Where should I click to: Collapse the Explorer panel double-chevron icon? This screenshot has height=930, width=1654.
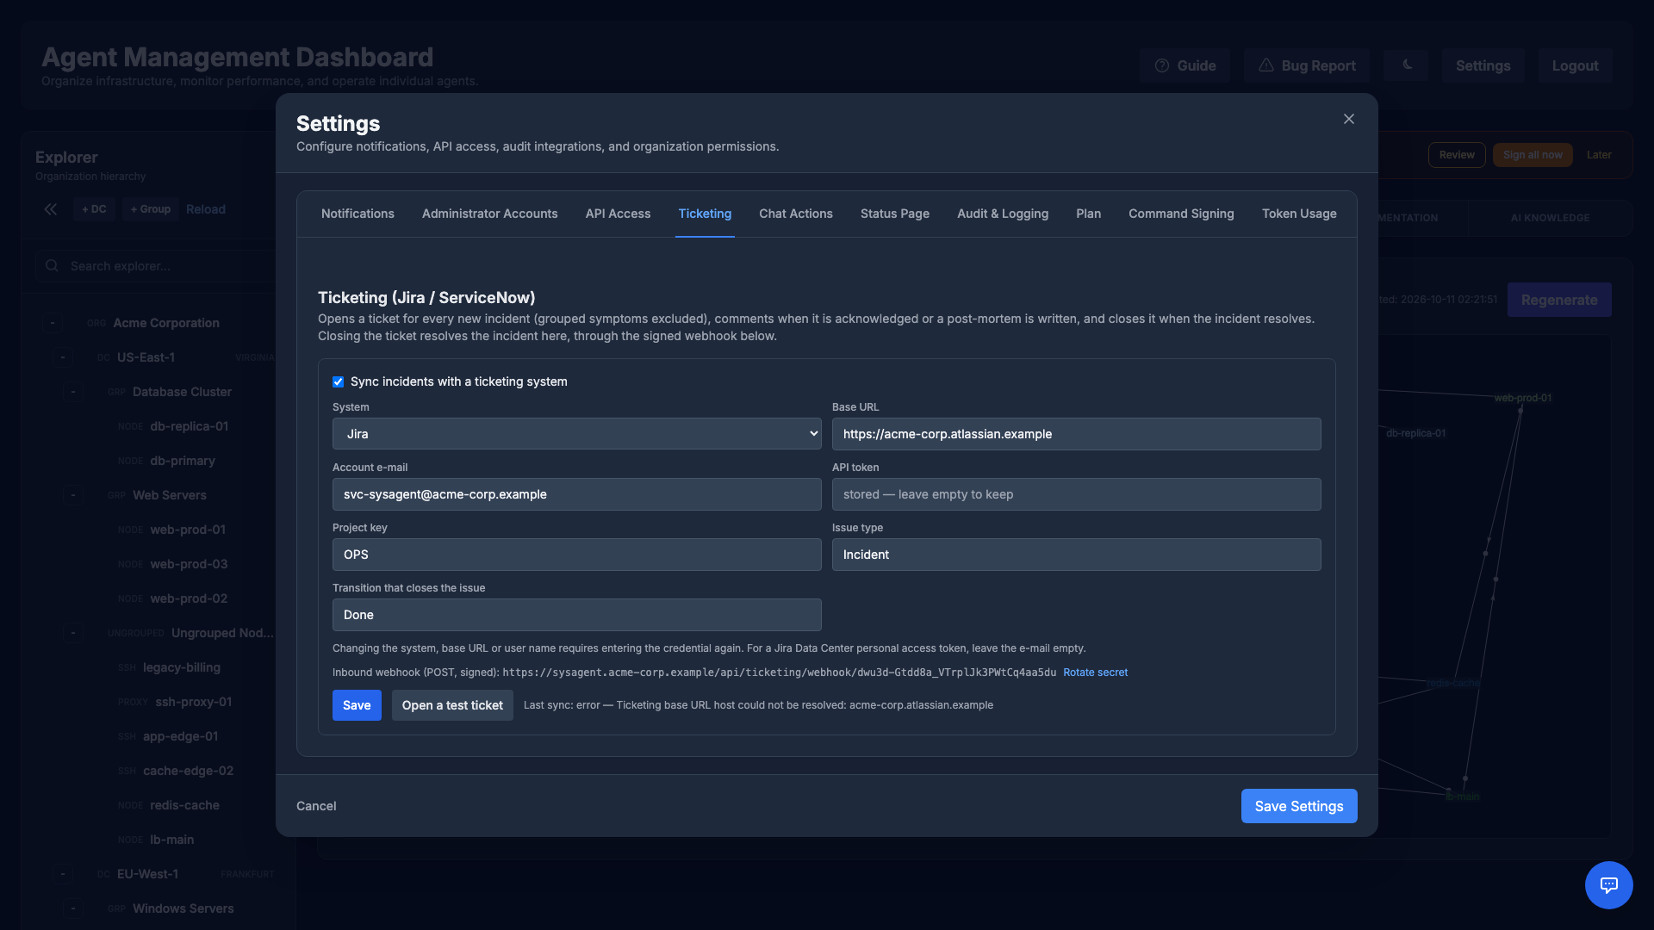point(51,209)
